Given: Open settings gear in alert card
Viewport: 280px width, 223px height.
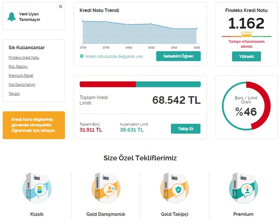Looking at the screenshot, I should (x=60, y=7).
